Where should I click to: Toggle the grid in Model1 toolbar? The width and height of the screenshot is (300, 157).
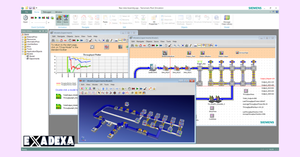(x=207, y=45)
